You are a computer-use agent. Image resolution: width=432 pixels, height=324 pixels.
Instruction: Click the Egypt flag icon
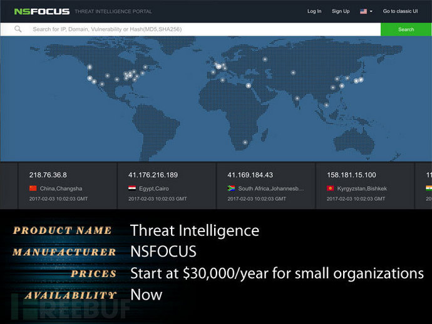click(x=132, y=188)
